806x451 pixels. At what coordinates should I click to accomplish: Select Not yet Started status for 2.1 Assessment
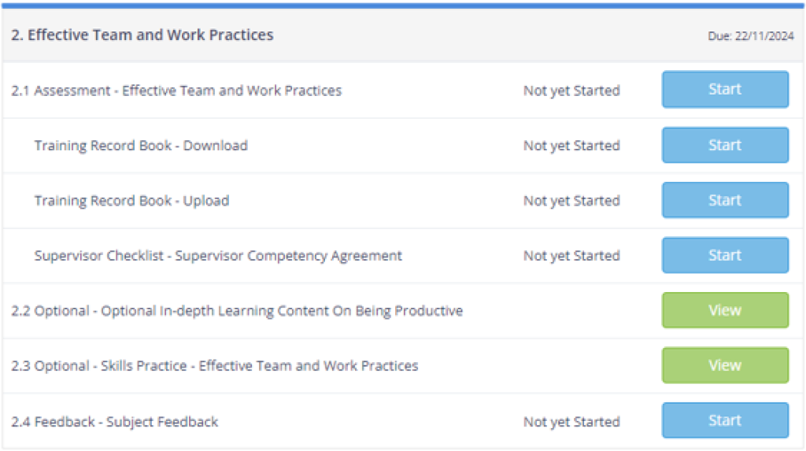(571, 91)
